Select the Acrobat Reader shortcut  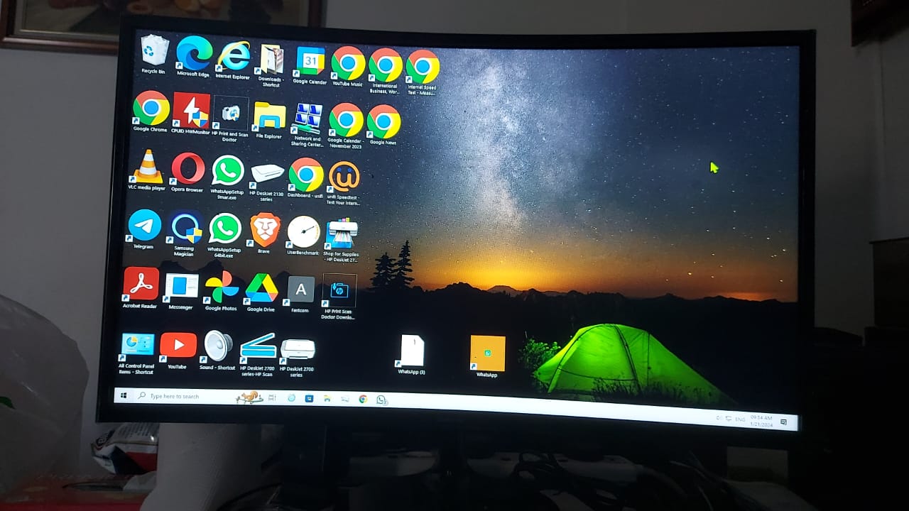(x=141, y=288)
